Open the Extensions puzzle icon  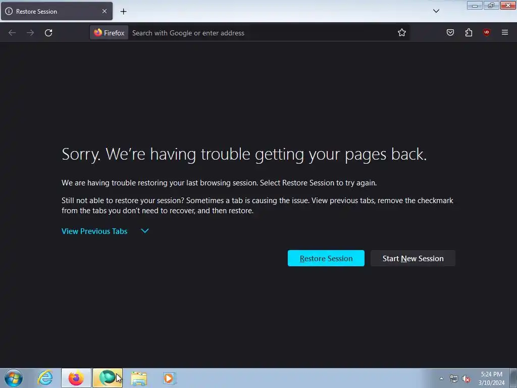pos(469,32)
